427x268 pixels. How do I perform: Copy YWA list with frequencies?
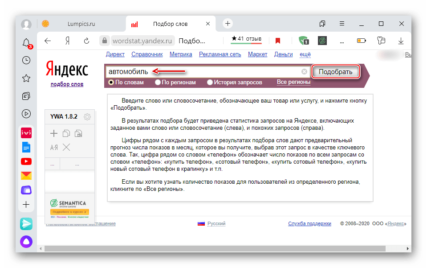tap(78, 133)
